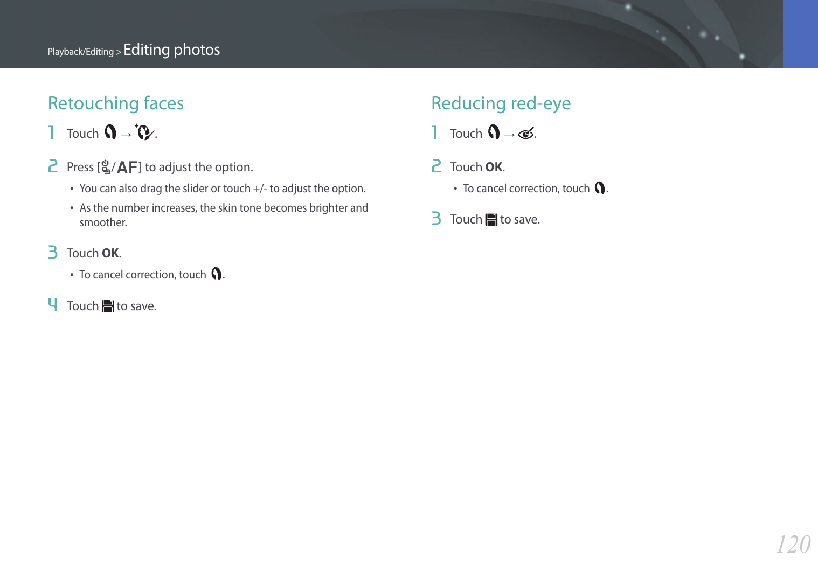Click the Reducing red-eye heading
Image resolution: width=818 pixels, height=579 pixels.
point(501,103)
